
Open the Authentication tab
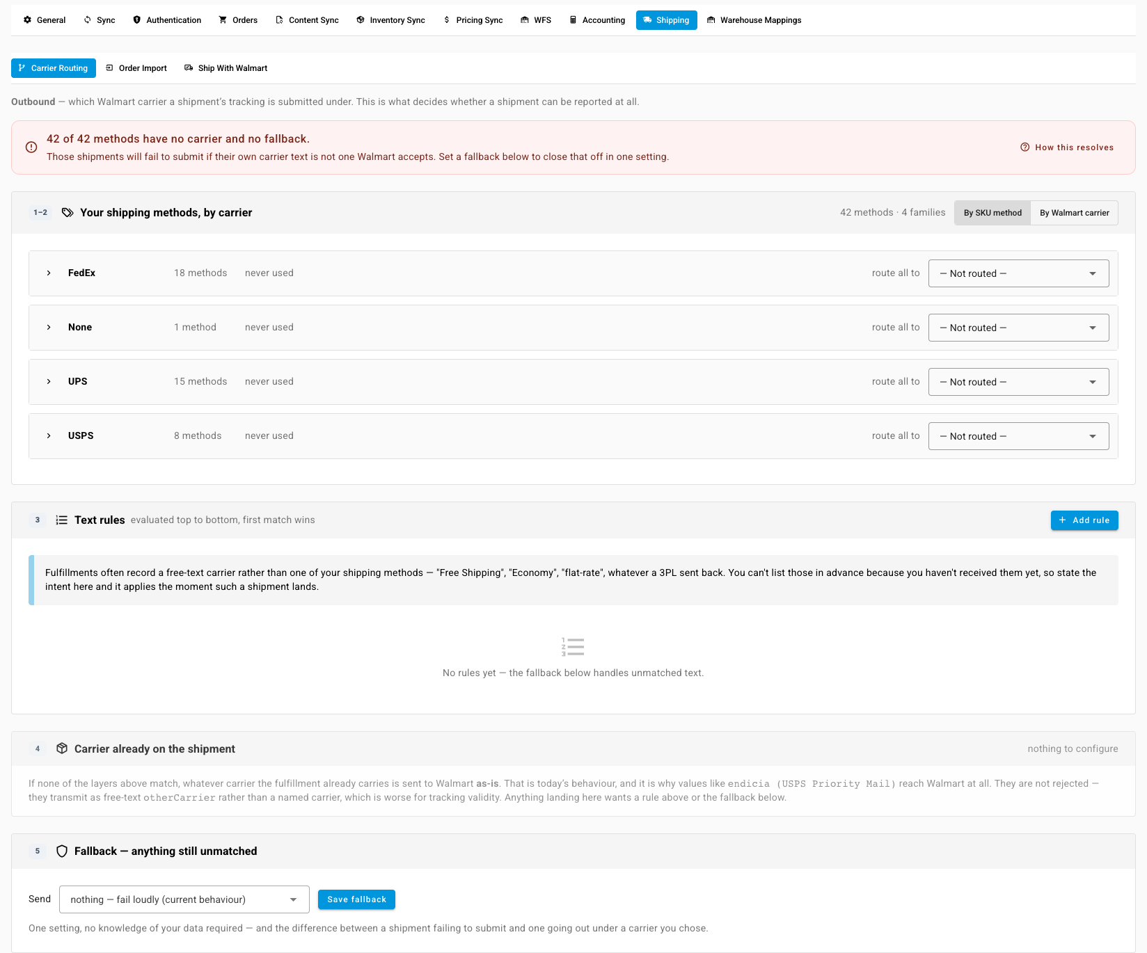pos(167,20)
